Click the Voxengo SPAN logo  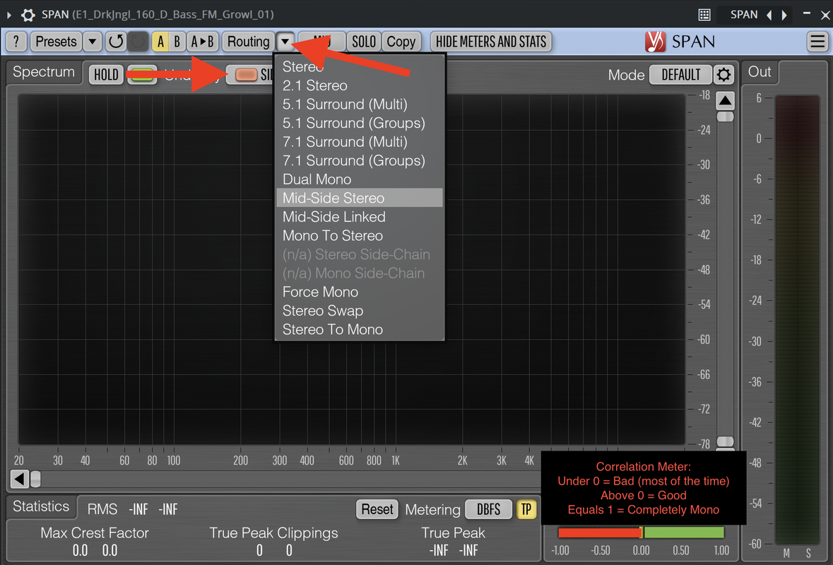tap(680, 42)
